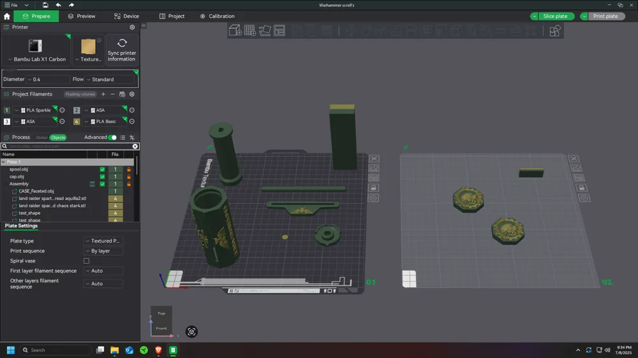
Task: Toggle the lock on plate 01
Action: 373,188
